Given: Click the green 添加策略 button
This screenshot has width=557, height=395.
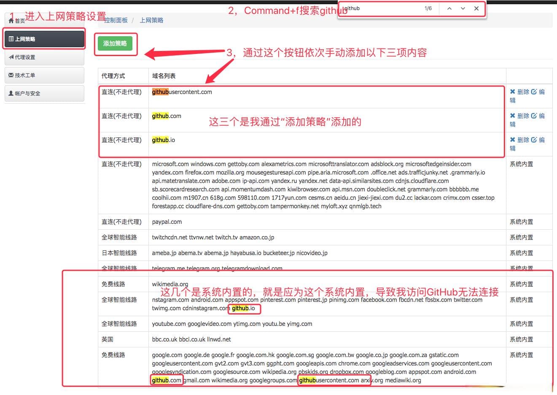Looking at the screenshot, I should [115, 43].
